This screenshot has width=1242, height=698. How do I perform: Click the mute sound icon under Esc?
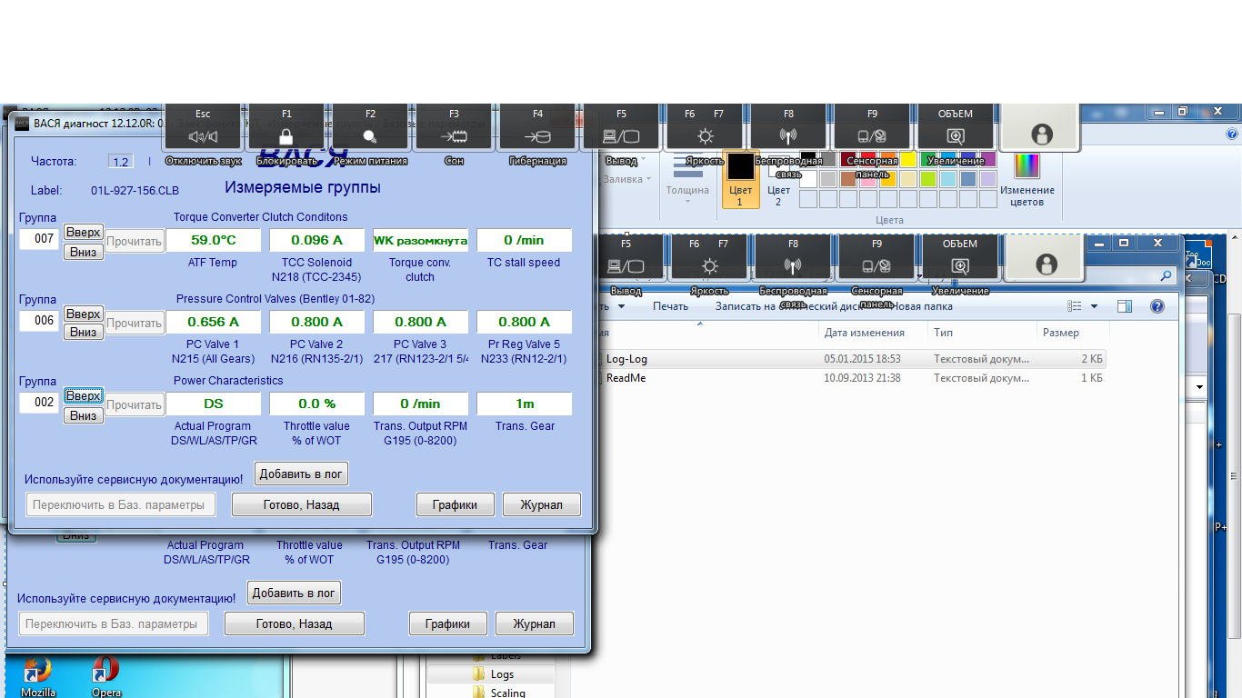pos(203,136)
